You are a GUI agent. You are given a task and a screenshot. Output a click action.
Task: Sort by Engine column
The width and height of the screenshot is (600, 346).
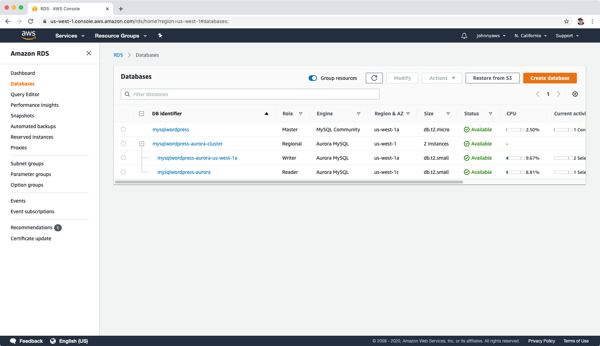click(x=359, y=114)
